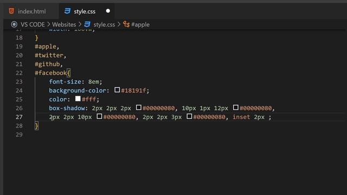Click the background-color property name

[78, 90]
